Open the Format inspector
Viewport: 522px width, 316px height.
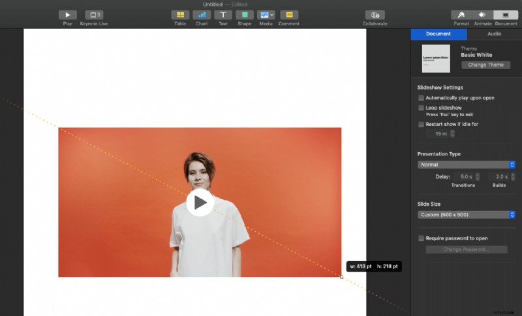coord(461,15)
